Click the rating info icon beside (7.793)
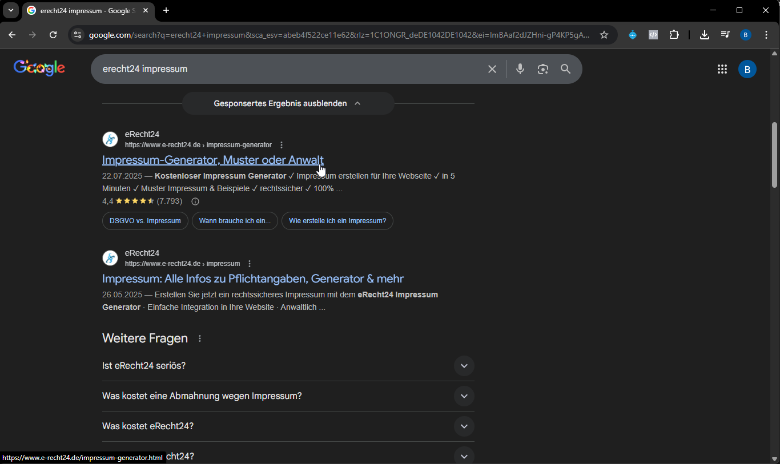 coord(195,201)
